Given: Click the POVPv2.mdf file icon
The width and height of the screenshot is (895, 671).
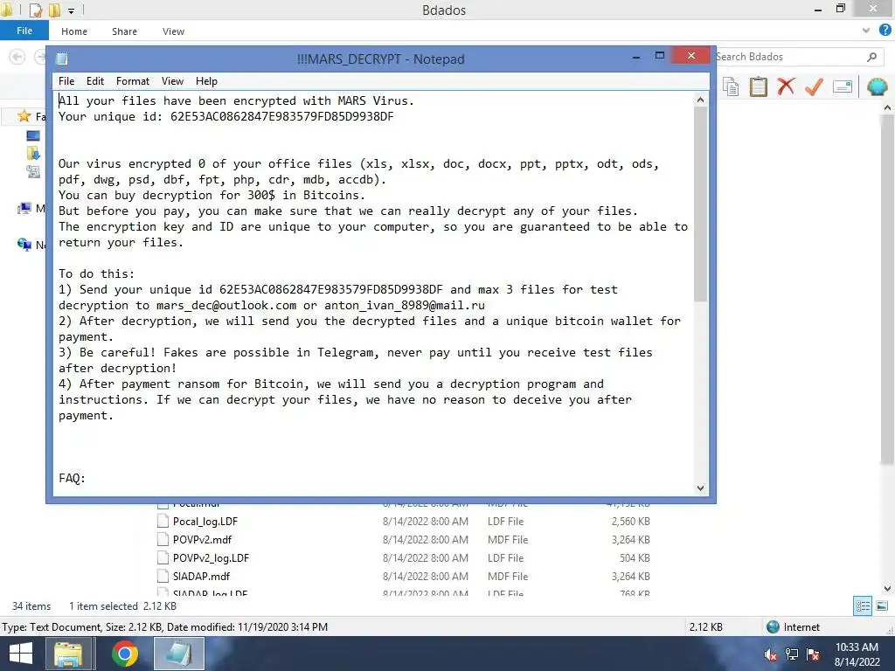Looking at the screenshot, I should [163, 539].
